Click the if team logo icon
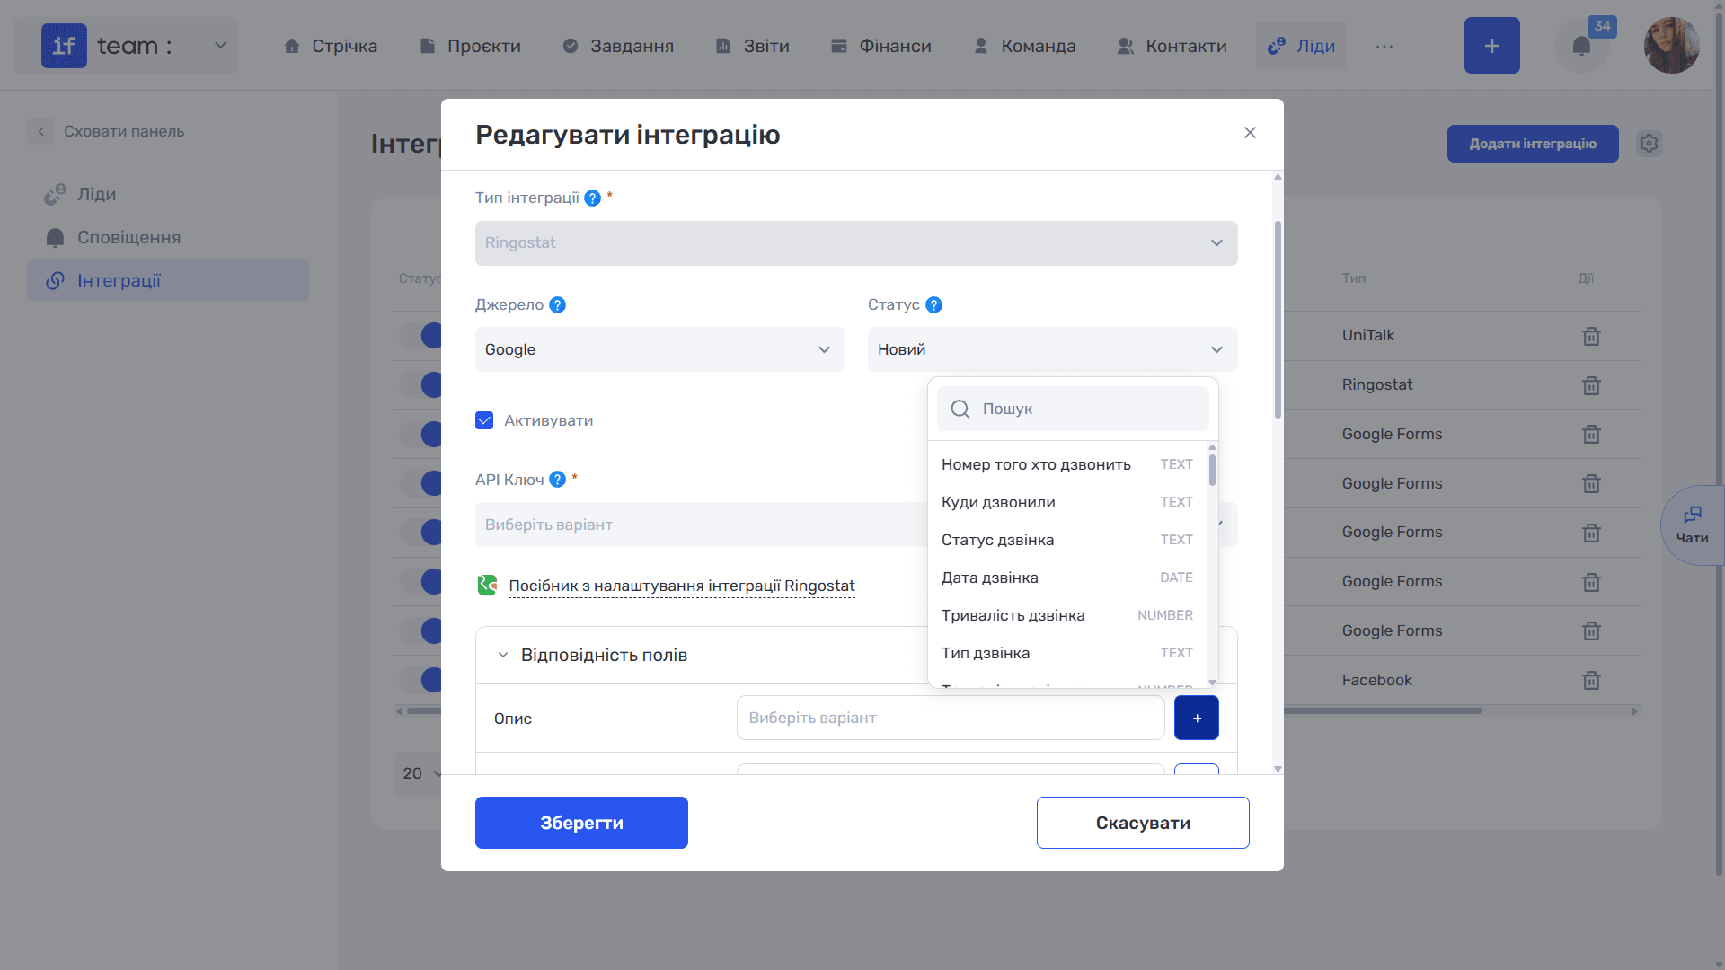 tap(64, 46)
